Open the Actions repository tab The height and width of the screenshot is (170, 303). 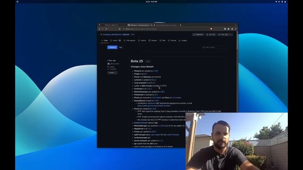coord(142,41)
